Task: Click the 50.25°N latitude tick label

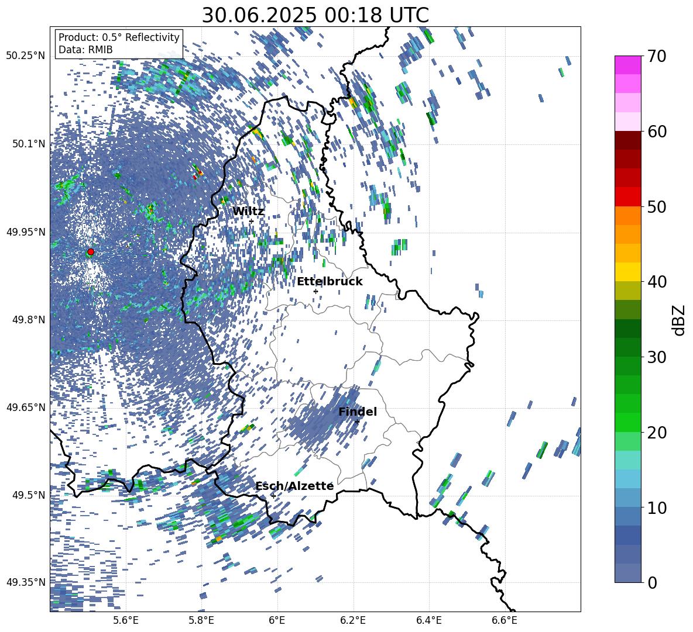Action: 26,56
